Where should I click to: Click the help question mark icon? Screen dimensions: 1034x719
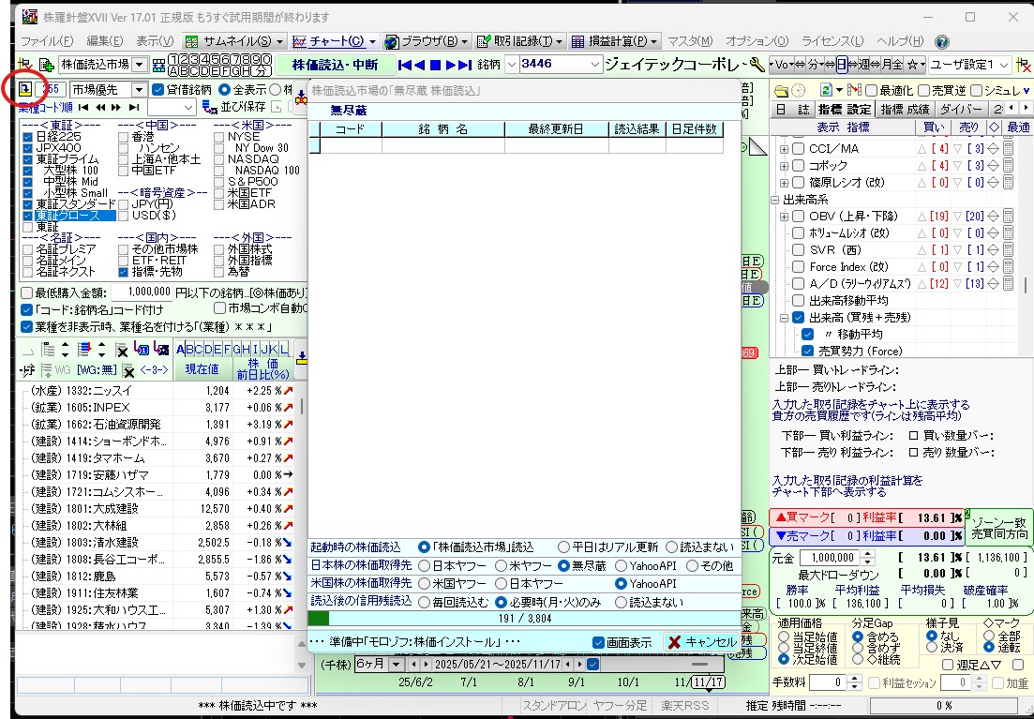942,41
